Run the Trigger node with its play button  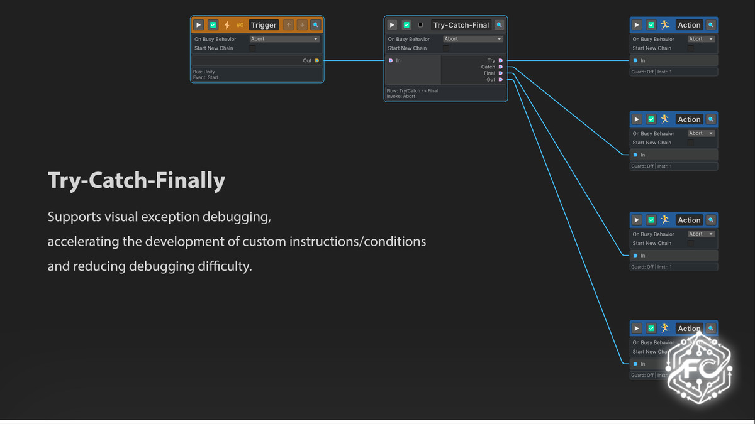pyautogui.click(x=199, y=25)
